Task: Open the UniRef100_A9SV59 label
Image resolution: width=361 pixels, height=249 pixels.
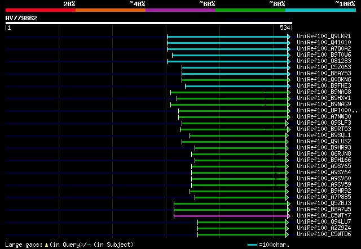Action: coord(324,185)
